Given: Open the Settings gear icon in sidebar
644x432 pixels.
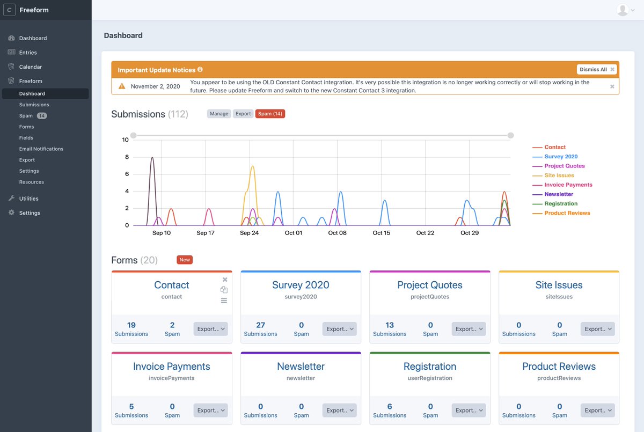Looking at the screenshot, I should coord(11,213).
